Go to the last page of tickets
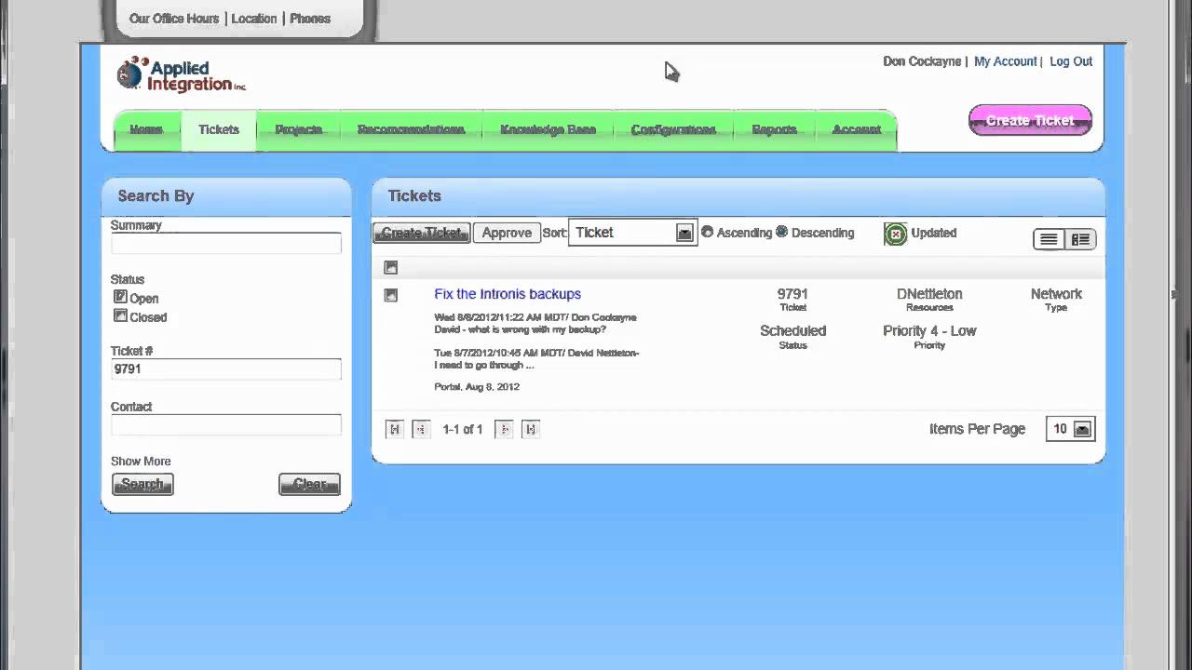 531,429
